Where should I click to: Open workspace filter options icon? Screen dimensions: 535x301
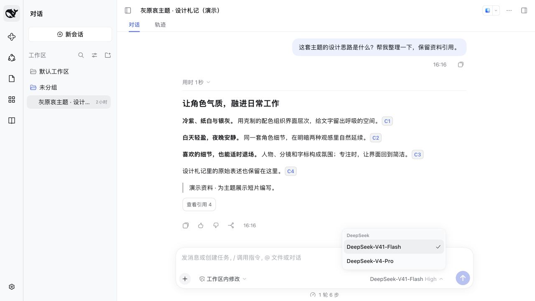[x=94, y=55]
